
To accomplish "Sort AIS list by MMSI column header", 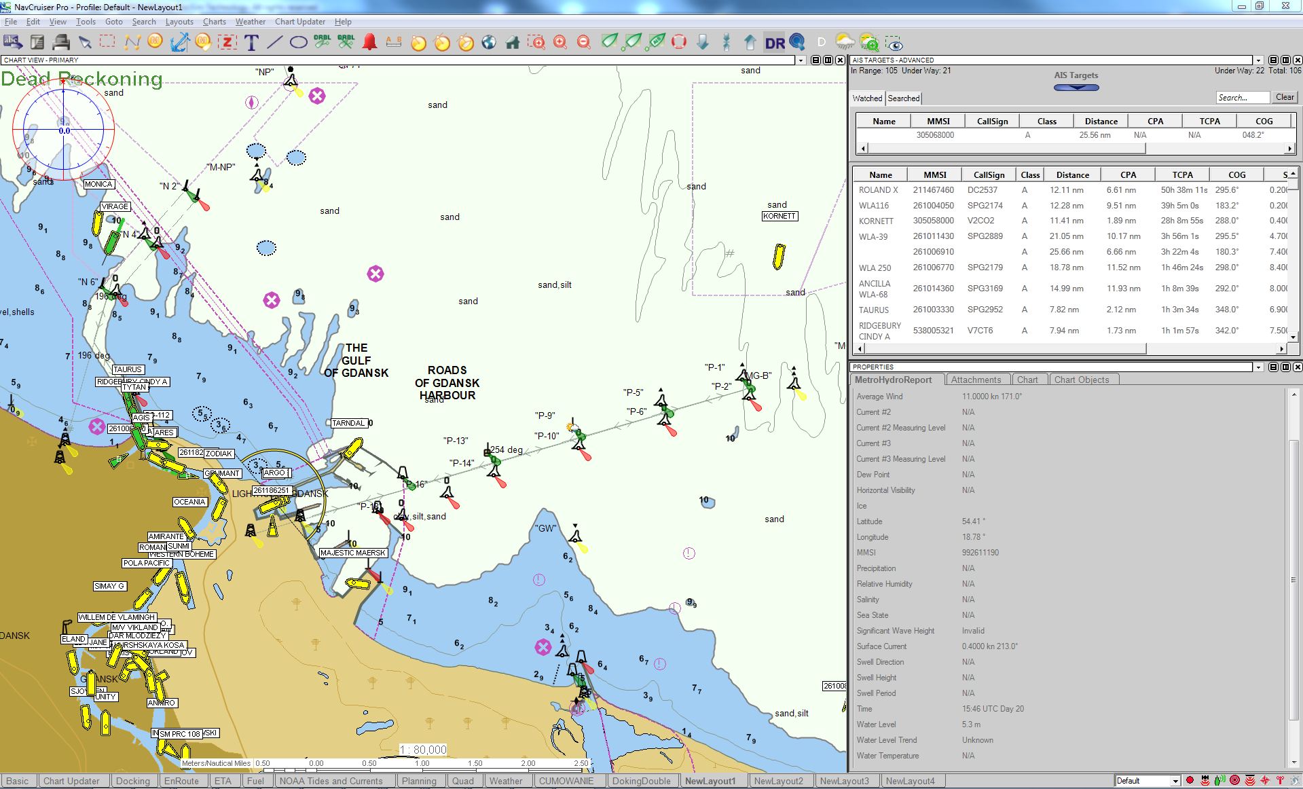I will point(934,175).
